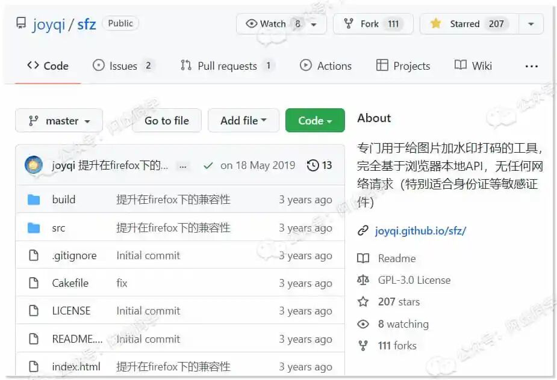This screenshot has height=380, width=557.
Task: Click the code brackets icon in Code tab
Action: [x=33, y=66]
